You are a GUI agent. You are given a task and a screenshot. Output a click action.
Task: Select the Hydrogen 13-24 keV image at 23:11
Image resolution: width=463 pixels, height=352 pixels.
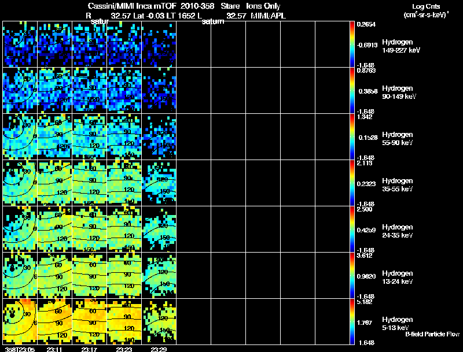(x=55, y=276)
